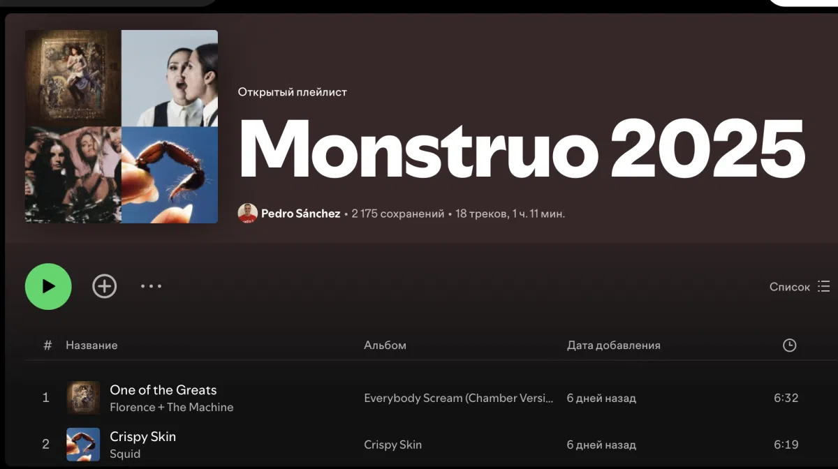Click track number 1 in the list
838x469 pixels.
(46, 398)
